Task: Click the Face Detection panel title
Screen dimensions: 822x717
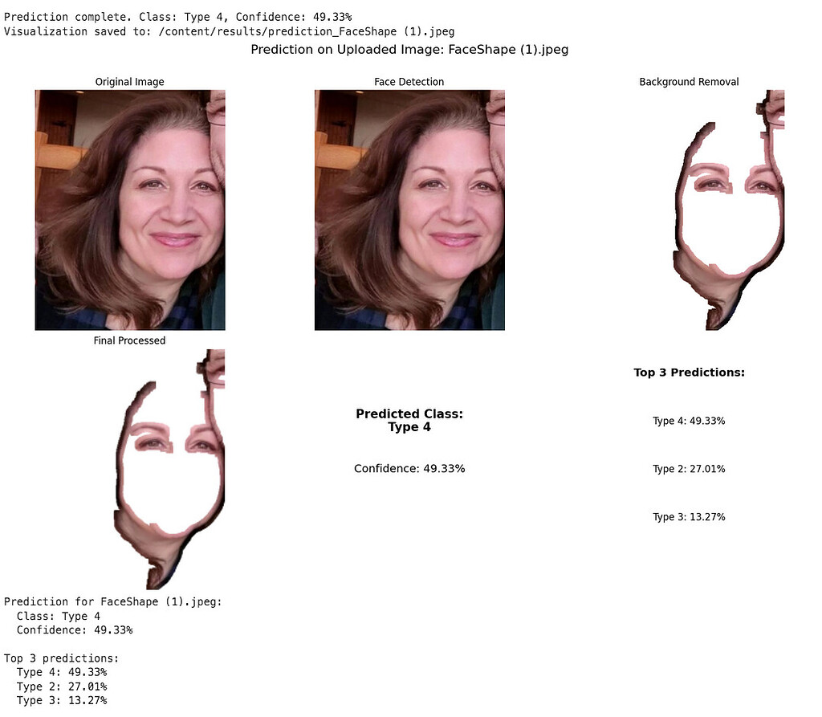Action: coord(409,81)
